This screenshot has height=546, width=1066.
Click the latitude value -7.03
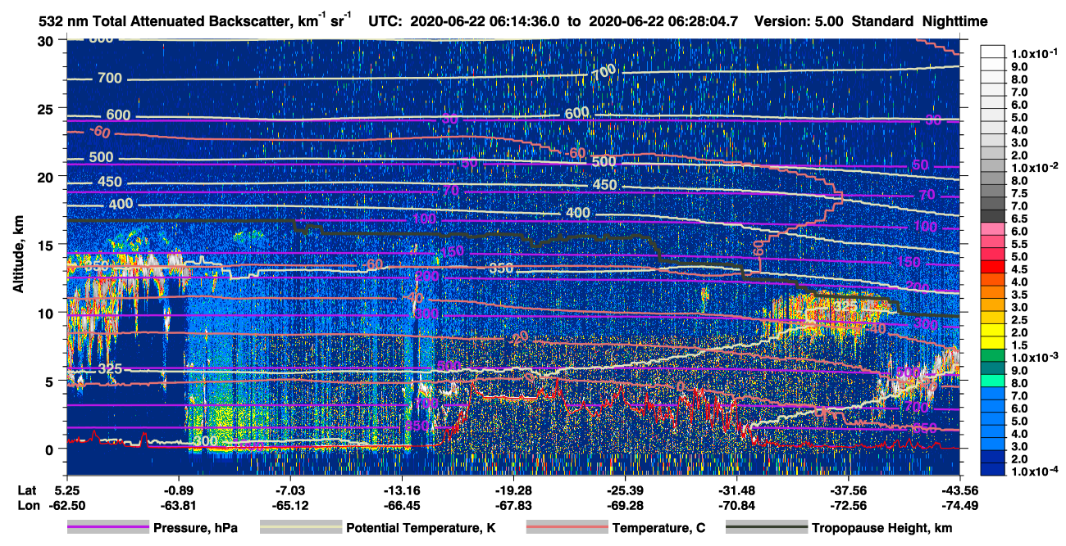[289, 490]
